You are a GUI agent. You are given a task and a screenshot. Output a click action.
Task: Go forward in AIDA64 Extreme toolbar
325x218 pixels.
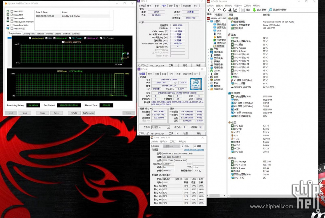tap(214, 10)
